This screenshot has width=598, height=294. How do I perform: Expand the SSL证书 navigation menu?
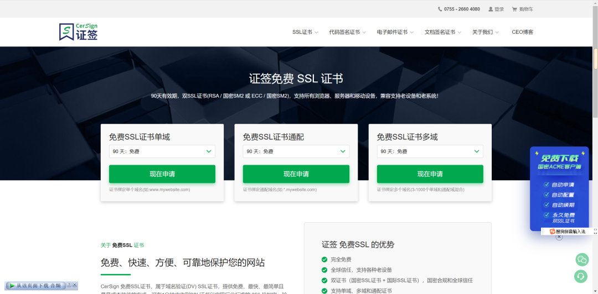point(305,33)
